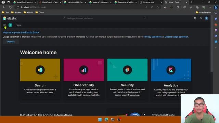
Task: Open the newsfeed party icon
Action: [201, 18]
